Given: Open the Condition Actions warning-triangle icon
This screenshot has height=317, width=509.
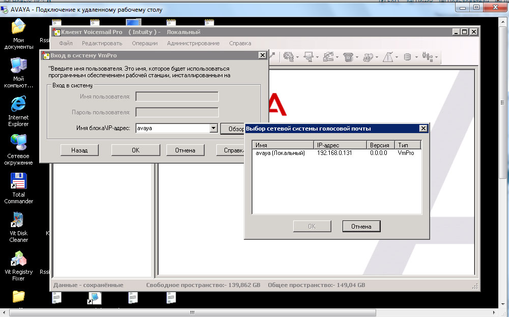Looking at the screenshot, I should 388,57.
